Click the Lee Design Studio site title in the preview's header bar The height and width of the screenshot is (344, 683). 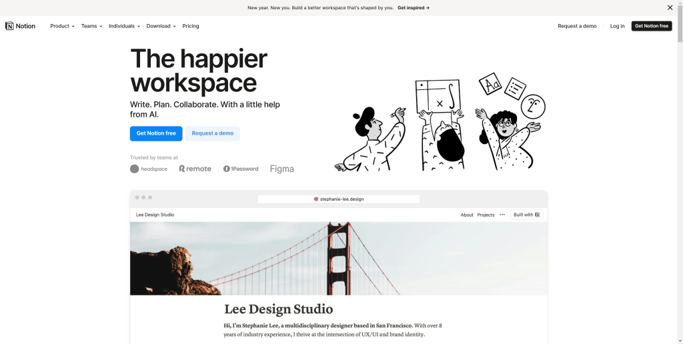(x=155, y=215)
